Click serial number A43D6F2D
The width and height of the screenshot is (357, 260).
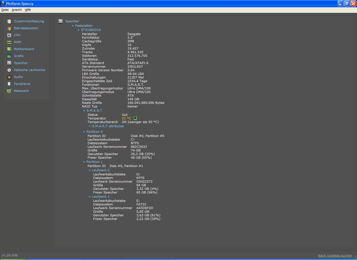coord(145,208)
